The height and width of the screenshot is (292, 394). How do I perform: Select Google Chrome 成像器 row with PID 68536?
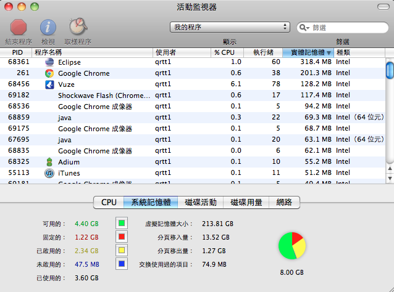point(193,107)
